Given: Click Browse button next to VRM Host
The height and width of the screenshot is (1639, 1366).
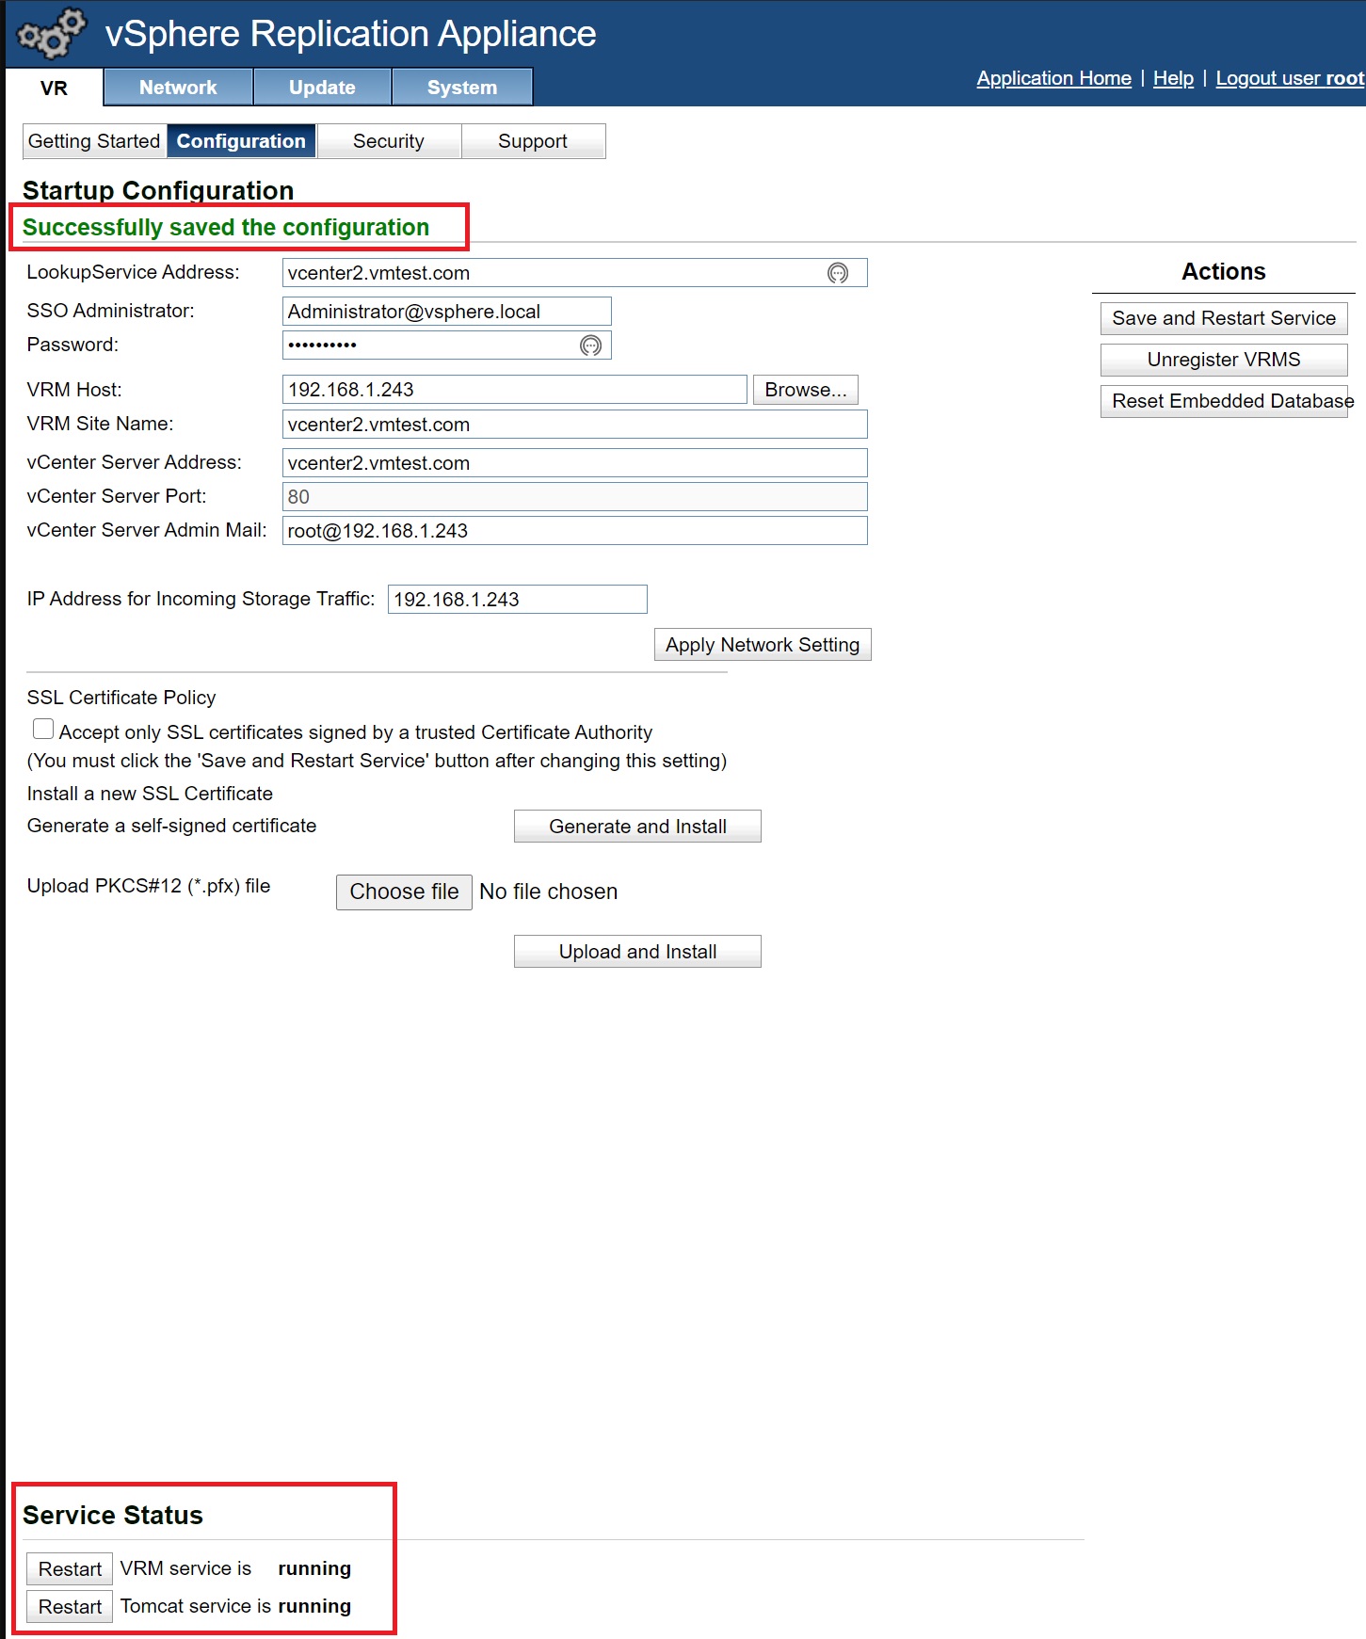Looking at the screenshot, I should point(806,390).
